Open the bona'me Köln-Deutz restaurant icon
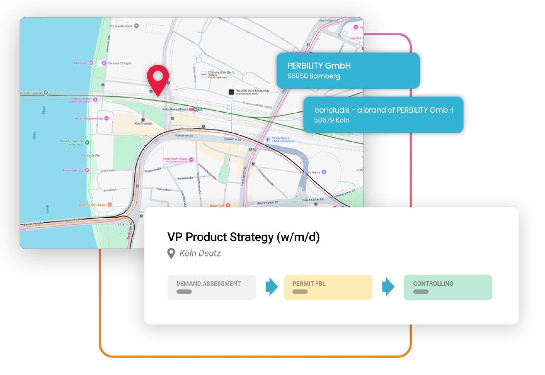The height and width of the screenshot is (375, 545). [x=110, y=204]
